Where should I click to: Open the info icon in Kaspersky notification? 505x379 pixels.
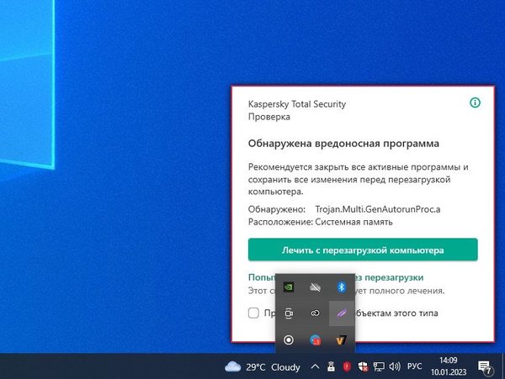[475, 103]
